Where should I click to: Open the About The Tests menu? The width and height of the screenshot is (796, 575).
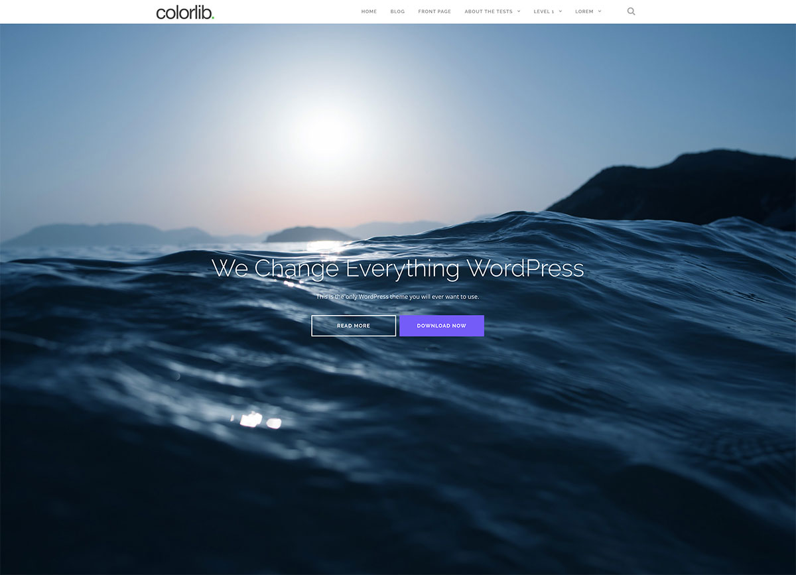point(488,11)
